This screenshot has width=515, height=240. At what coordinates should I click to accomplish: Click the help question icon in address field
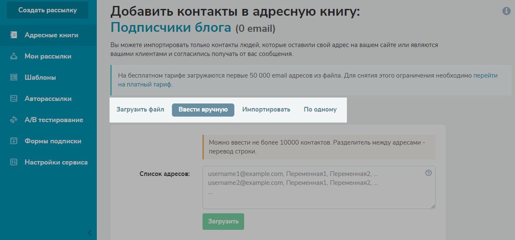[x=428, y=173]
